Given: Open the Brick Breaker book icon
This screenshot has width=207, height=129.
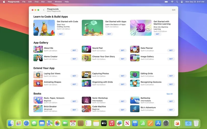Looking at the screenshot, I should (38, 109).
